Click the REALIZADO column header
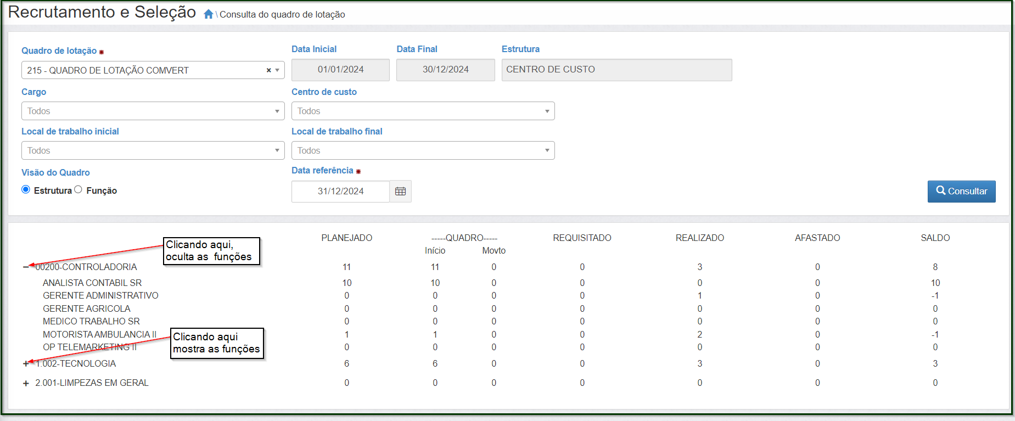The width and height of the screenshot is (1015, 421). tap(700, 238)
